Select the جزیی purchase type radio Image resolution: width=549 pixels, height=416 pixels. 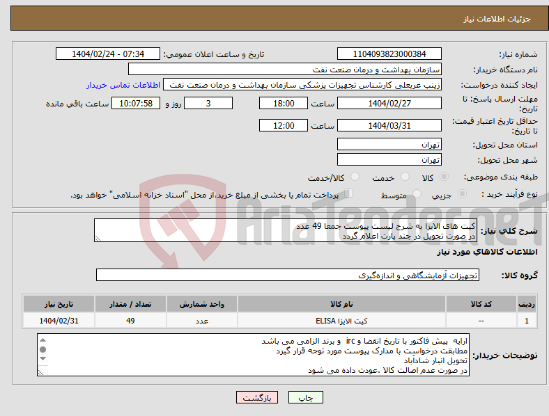(x=462, y=193)
